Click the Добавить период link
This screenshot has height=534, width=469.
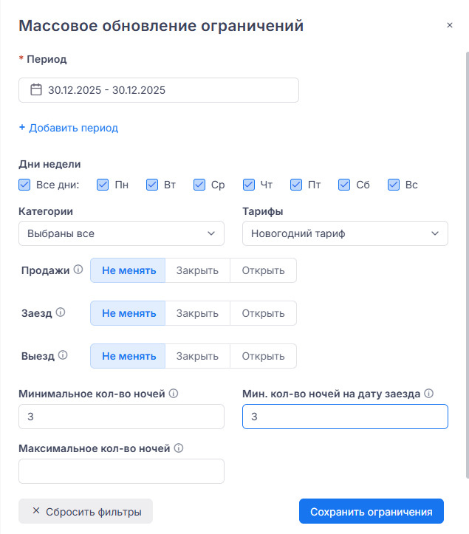[x=69, y=128]
